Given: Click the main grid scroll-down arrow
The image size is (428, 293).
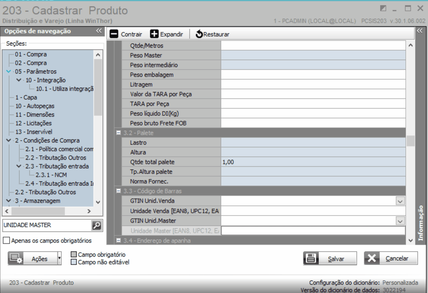Looking at the screenshot, I should pyautogui.click(x=410, y=240).
